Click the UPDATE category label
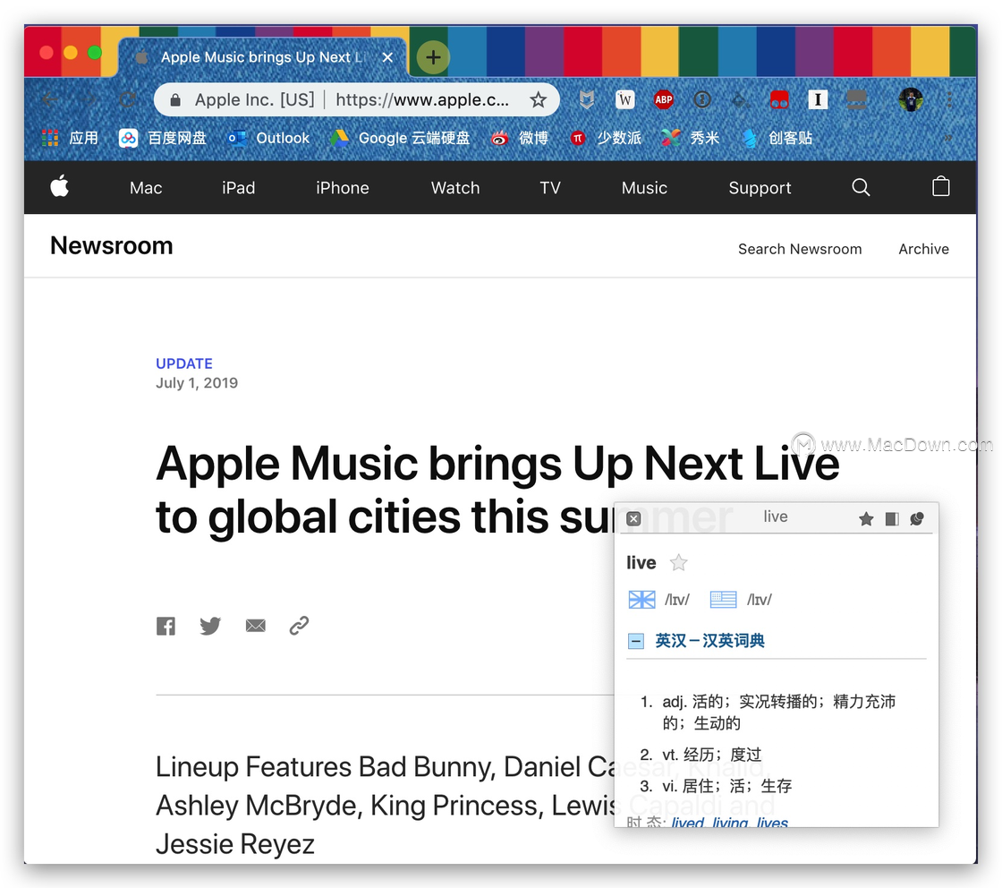Image resolution: width=1002 pixels, height=888 pixels. (184, 363)
